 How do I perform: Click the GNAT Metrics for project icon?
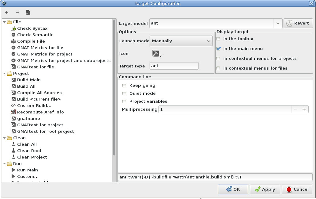(13, 54)
